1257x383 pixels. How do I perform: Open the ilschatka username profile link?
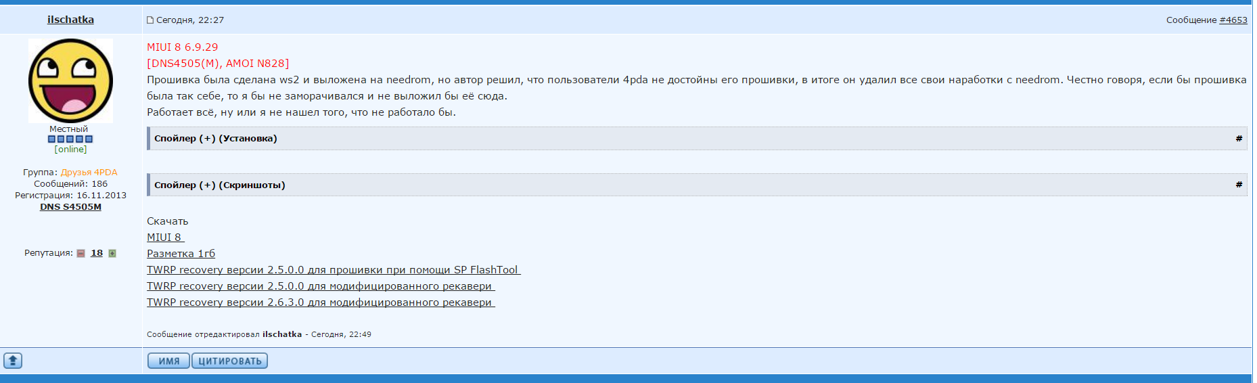coord(70,20)
